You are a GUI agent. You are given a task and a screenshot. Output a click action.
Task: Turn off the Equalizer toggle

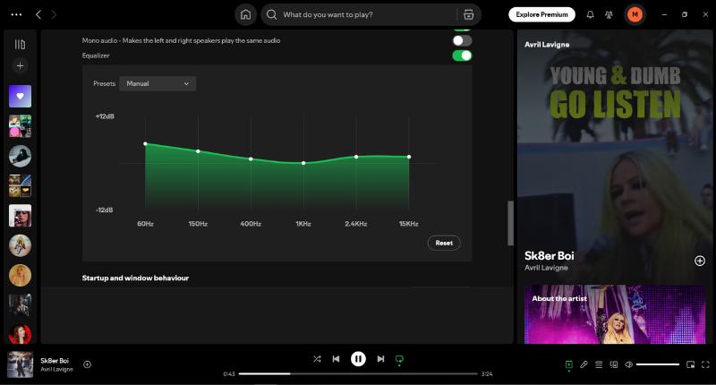coord(462,56)
